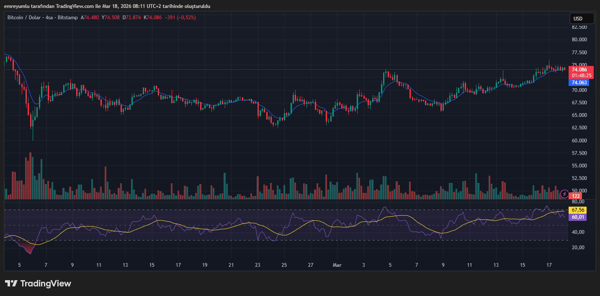
Task: Click the 01:48:25 candle countdown timer
Action: 582,76
